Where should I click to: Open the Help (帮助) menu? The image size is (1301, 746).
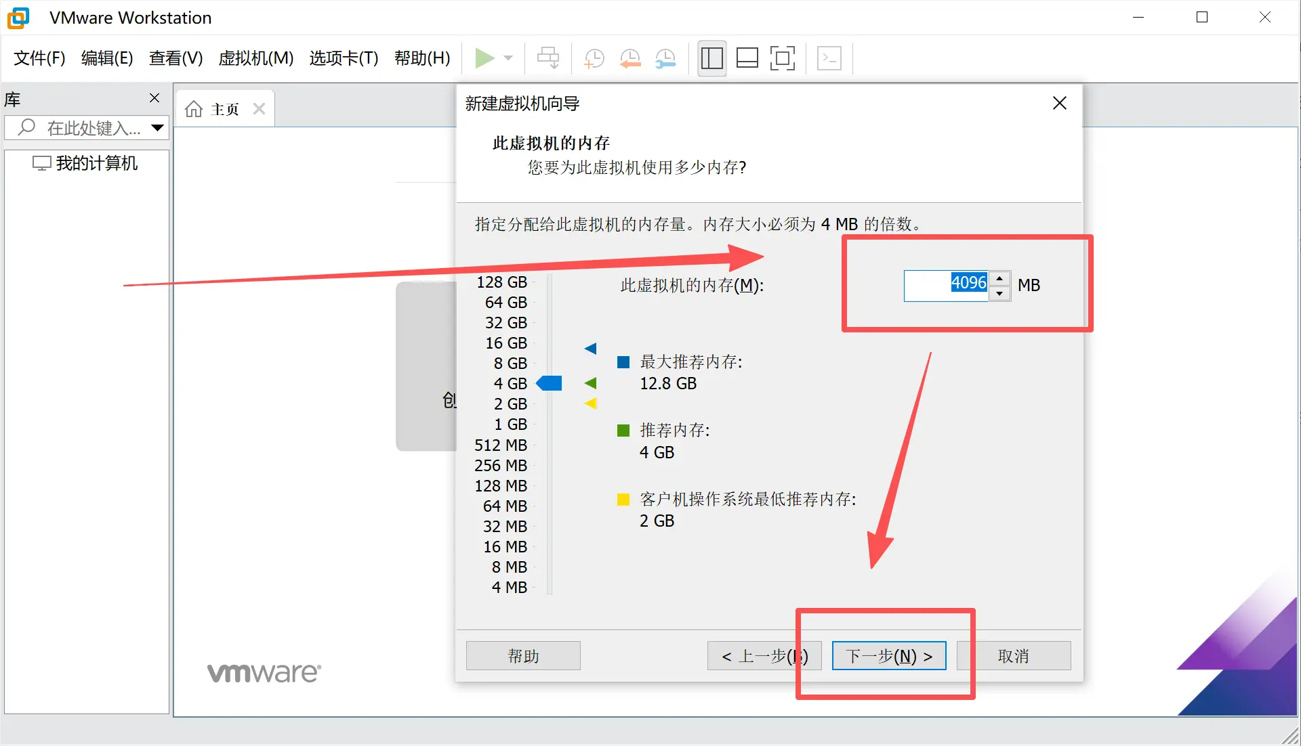(x=422, y=58)
